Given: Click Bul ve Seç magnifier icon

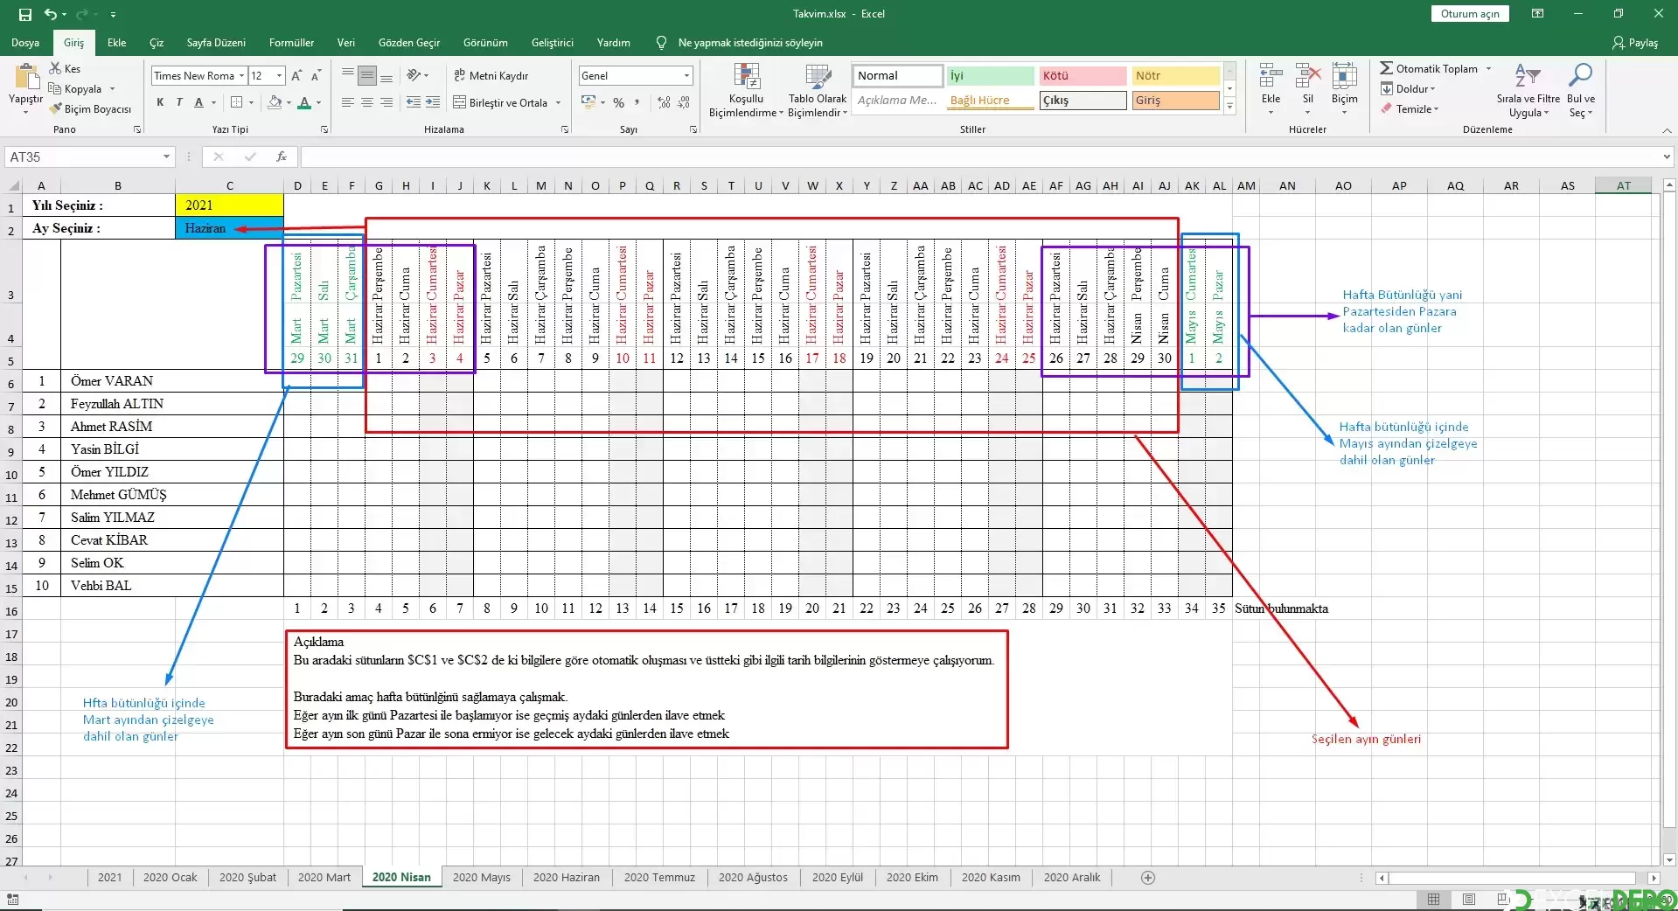Looking at the screenshot, I should pyautogui.click(x=1581, y=76).
